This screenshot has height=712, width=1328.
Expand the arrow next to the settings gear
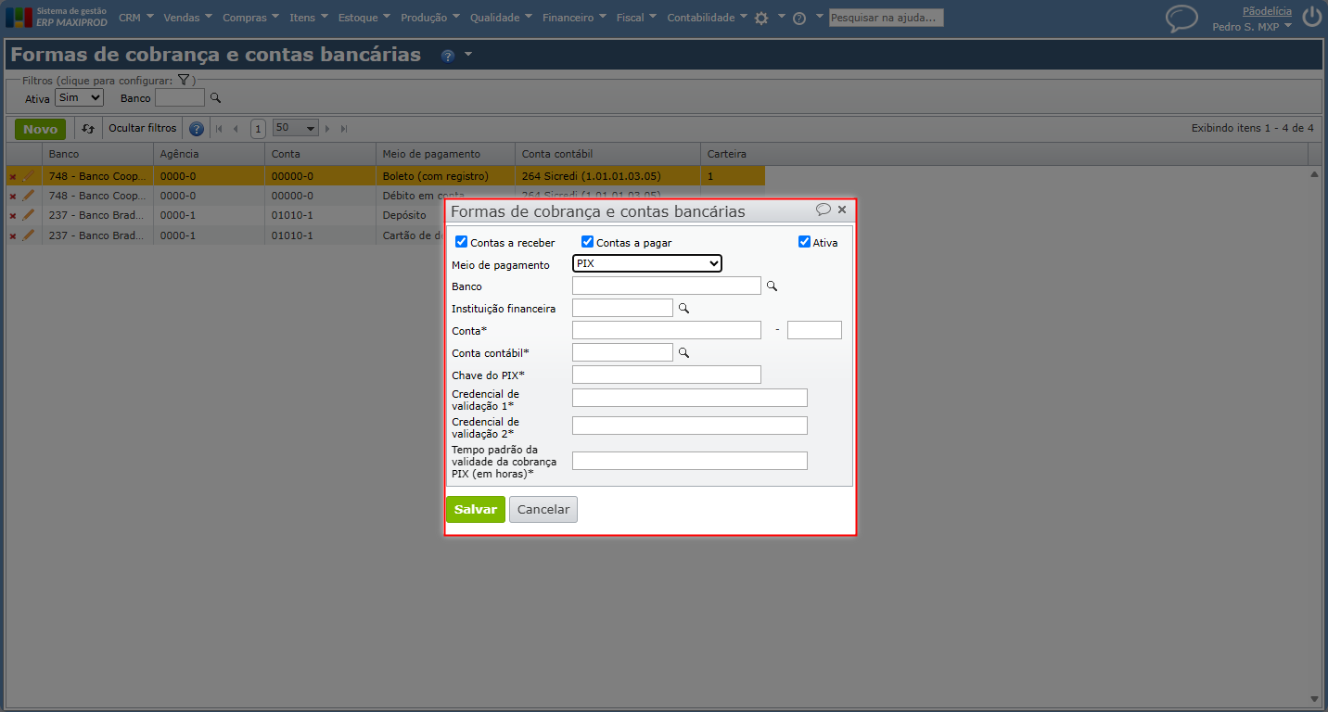tap(781, 17)
